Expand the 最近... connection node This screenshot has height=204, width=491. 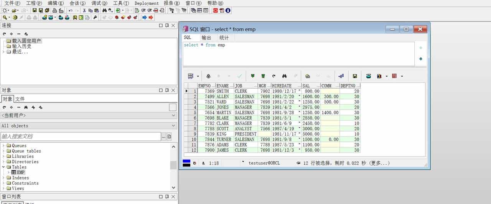click(3, 52)
